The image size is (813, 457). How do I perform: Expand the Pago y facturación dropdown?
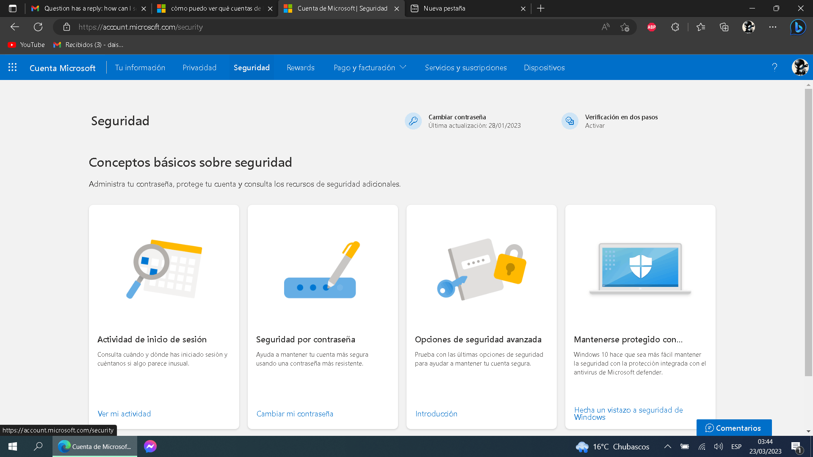tap(370, 68)
